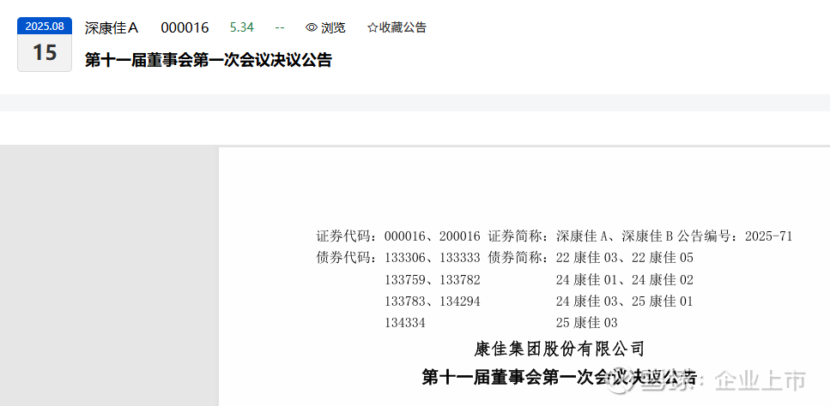Image resolution: width=830 pixels, height=406 pixels.
Task: Click bond codes 133783、134294
Action: (433, 301)
